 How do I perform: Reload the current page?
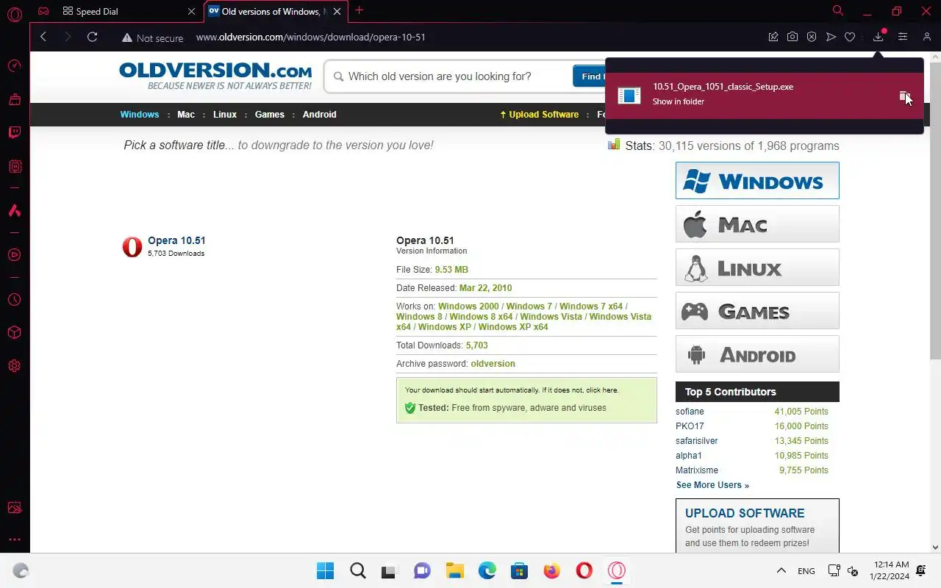pyautogui.click(x=92, y=37)
